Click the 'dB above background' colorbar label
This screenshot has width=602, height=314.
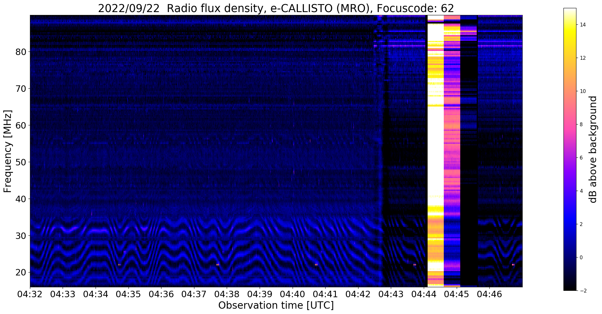coord(593,149)
